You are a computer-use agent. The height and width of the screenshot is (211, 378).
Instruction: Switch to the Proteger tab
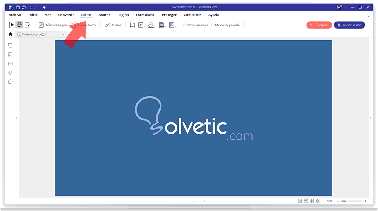[x=169, y=15]
